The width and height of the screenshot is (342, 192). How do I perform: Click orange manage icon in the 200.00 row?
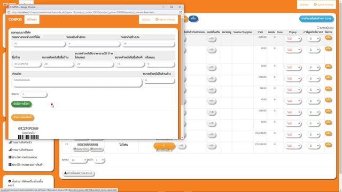pos(328,38)
